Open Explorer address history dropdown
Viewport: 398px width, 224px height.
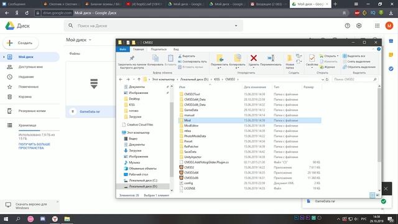coord(322,80)
